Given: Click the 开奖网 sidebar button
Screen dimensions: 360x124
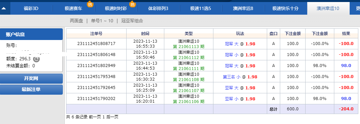Looking at the screenshot, I should (x=31, y=79).
